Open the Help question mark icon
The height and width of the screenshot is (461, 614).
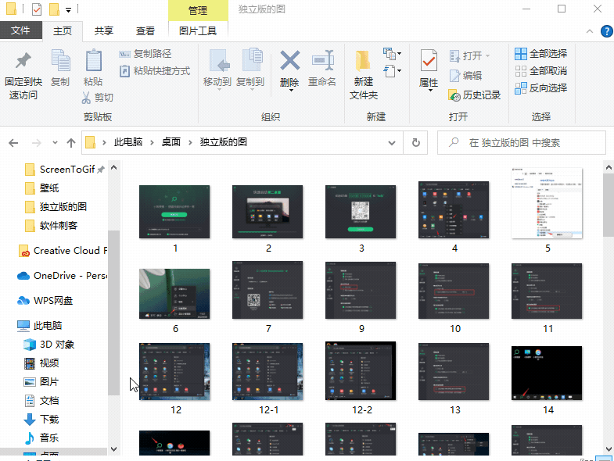pos(606,31)
